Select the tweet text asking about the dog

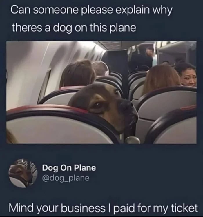click(91, 19)
